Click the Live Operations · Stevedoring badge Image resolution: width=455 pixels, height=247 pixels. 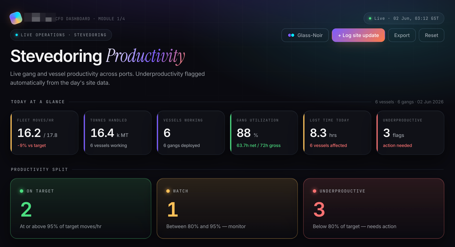[x=61, y=35]
